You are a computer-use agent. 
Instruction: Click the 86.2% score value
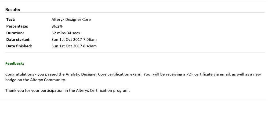click(57, 26)
